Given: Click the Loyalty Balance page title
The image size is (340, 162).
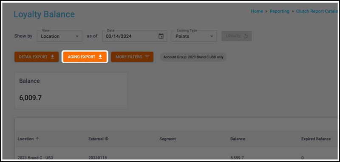Looking at the screenshot, I should click(44, 14).
